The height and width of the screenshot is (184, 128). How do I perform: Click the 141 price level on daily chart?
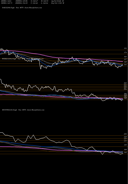click(x=125, y=65)
